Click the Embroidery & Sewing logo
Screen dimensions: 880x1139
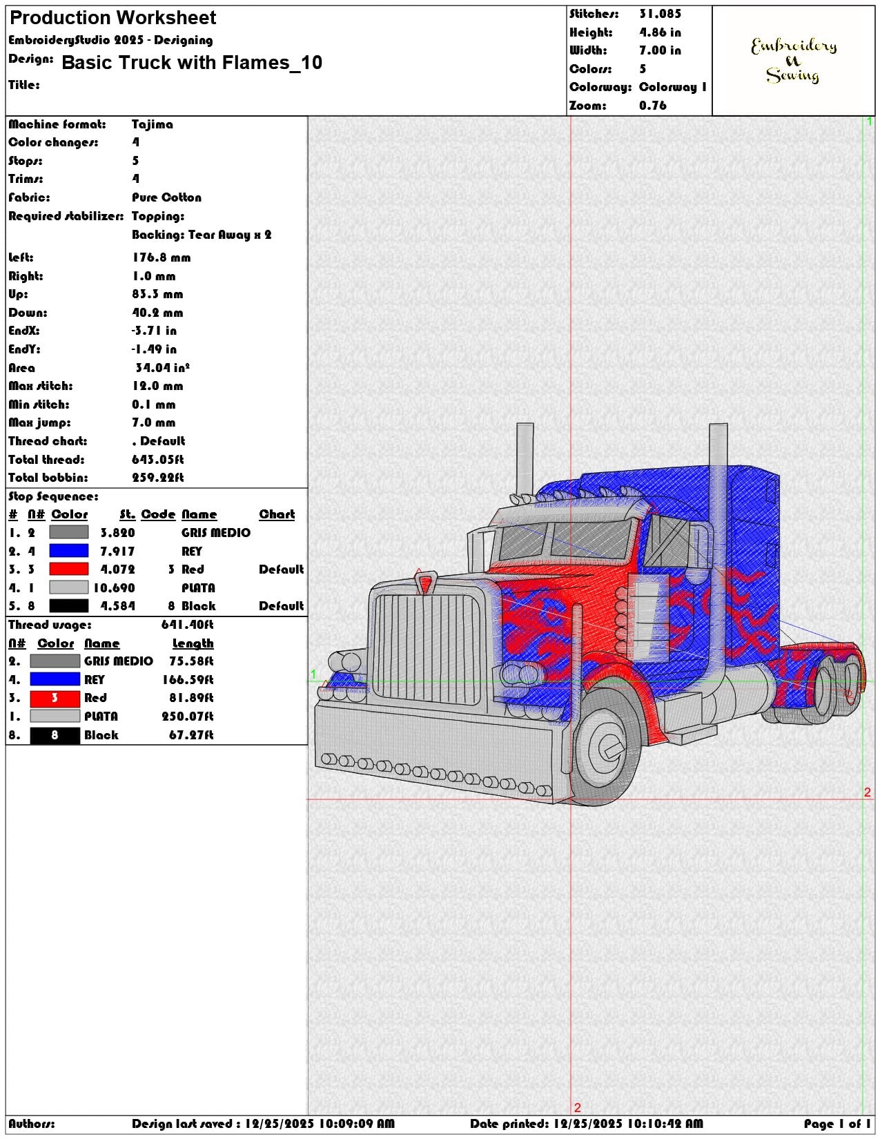click(x=794, y=61)
